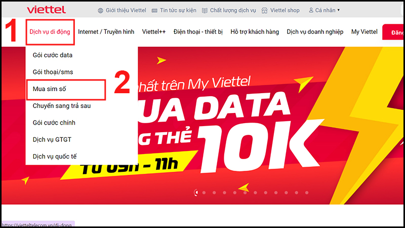Open the Dịch vụ di động menu
Image resolution: width=405 pixels, height=228 pixels.
[x=50, y=32]
